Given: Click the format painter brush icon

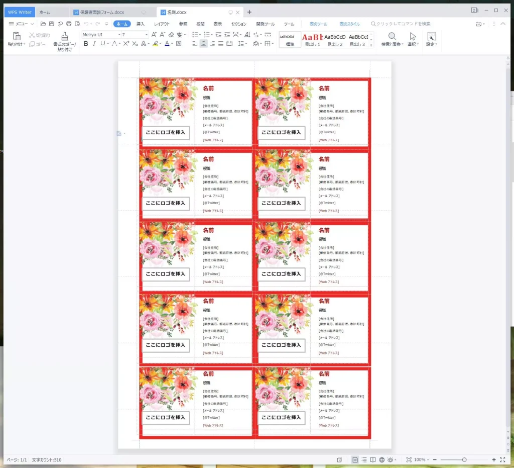Looking at the screenshot, I should pyautogui.click(x=64, y=37).
